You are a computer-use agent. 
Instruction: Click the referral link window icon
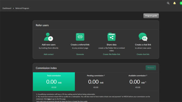tap(80, 37)
